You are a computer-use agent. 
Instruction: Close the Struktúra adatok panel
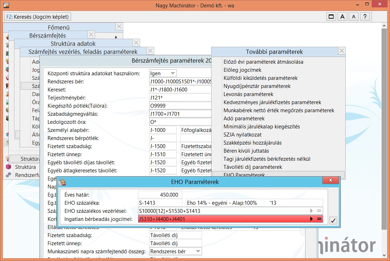point(136,43)
